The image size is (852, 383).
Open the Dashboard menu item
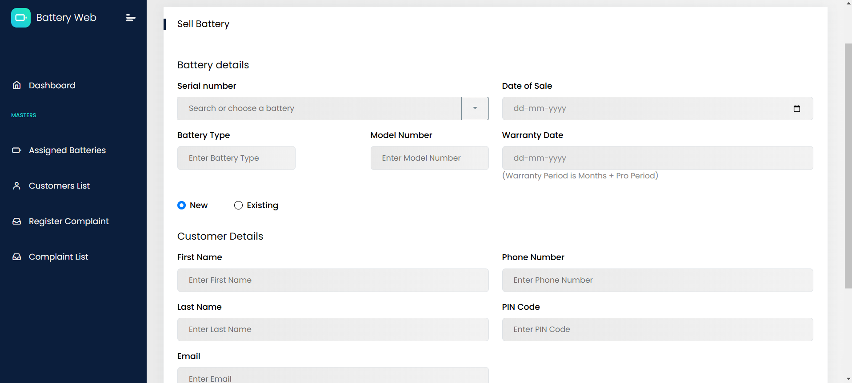(52, 85)
